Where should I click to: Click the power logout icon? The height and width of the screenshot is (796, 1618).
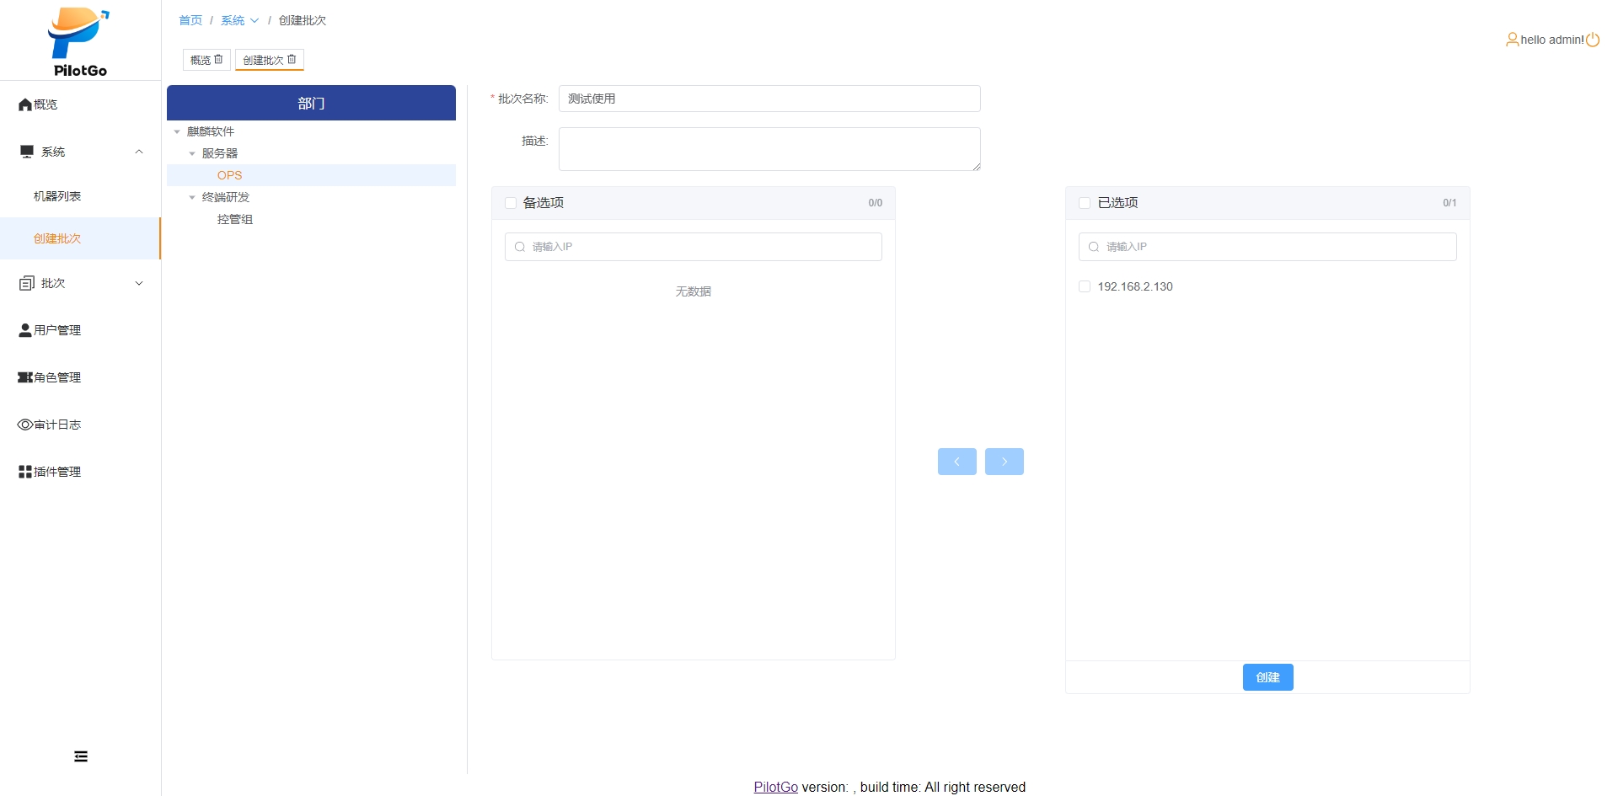pyautogui.click(x=1593, y=40)
